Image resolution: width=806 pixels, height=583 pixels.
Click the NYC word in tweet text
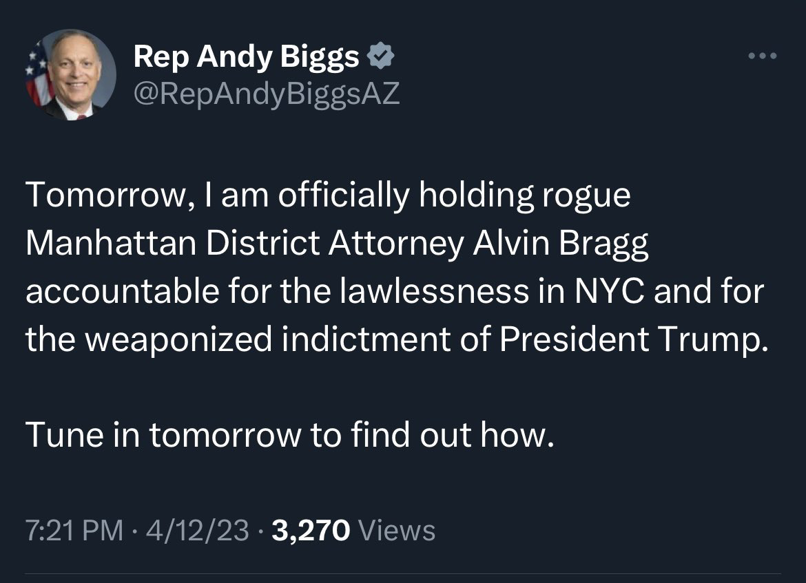click(x=609, y=291)
